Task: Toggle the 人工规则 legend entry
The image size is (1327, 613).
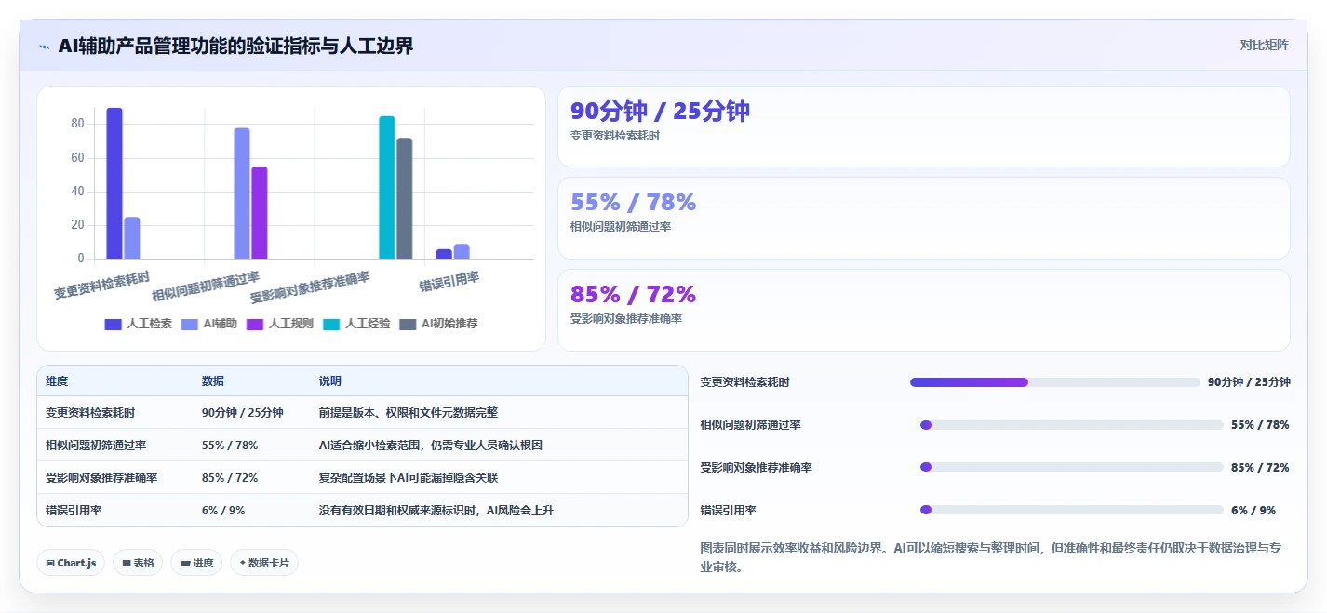Action: (279, 324)
